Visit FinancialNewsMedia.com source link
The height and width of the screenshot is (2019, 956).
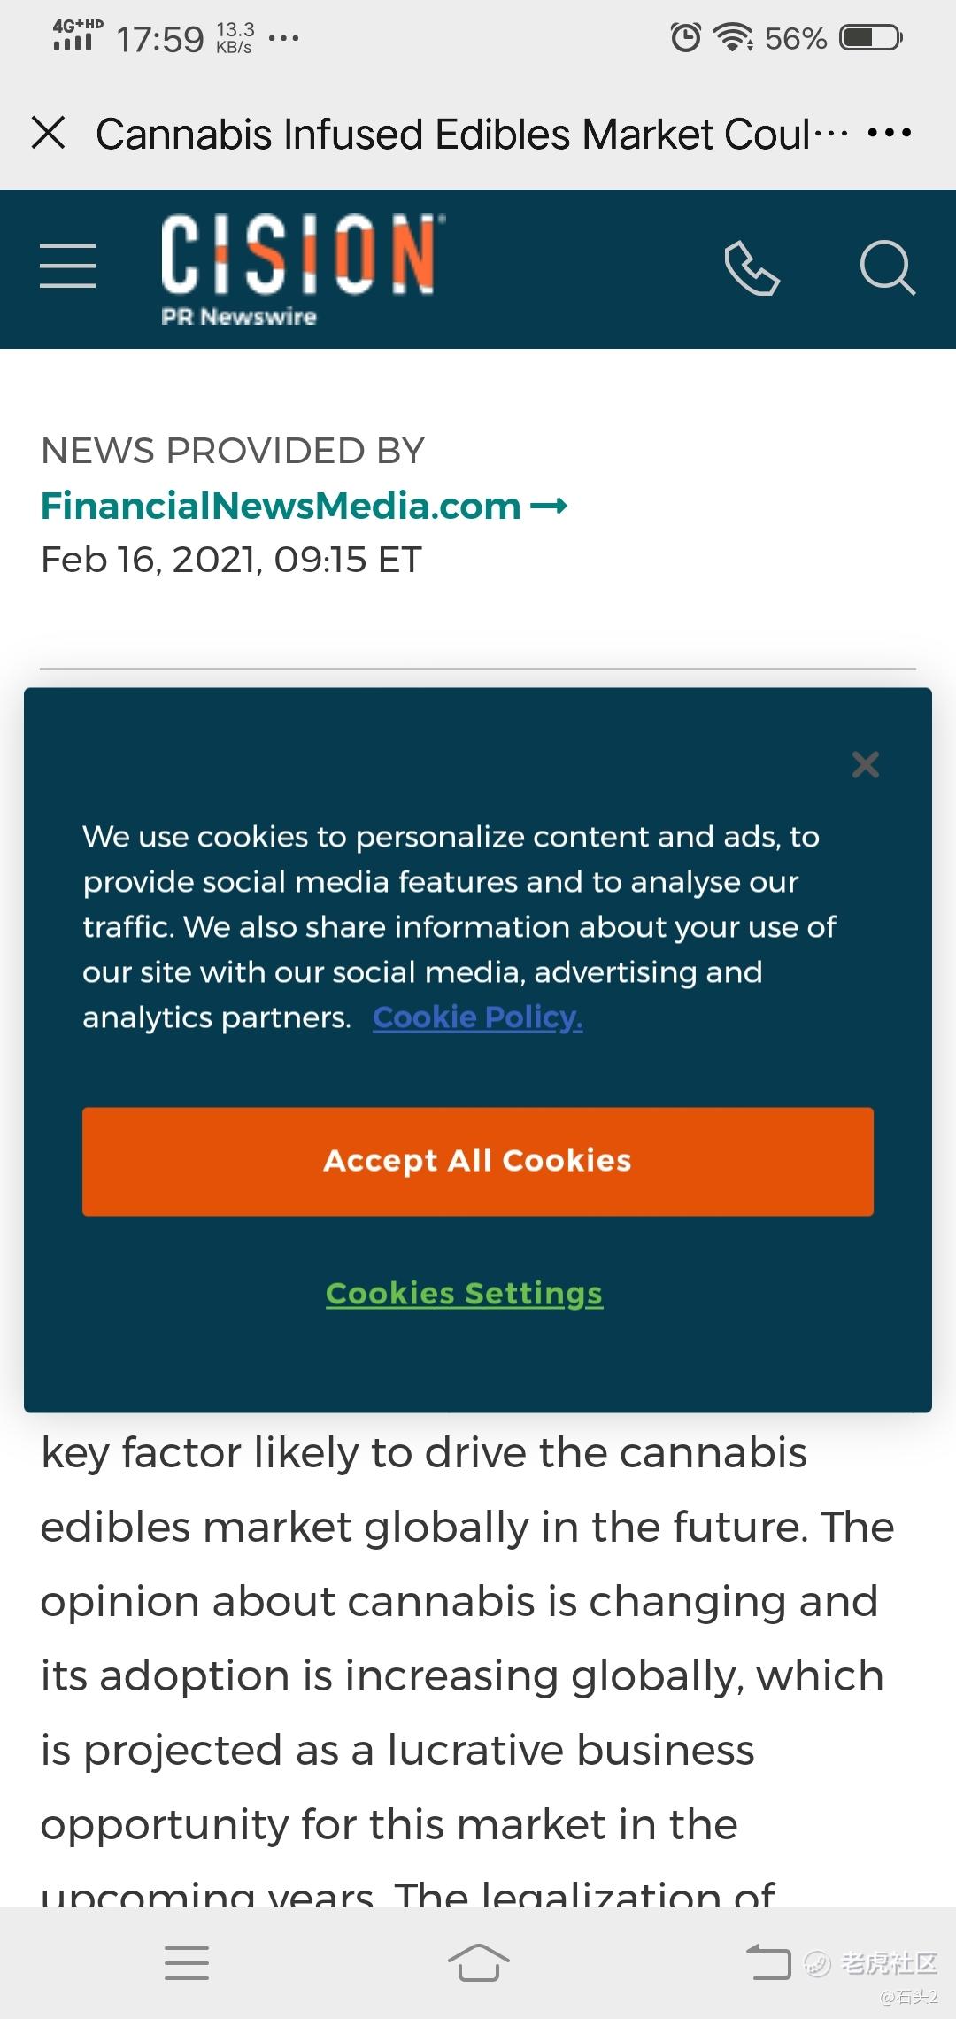click(x=281, y=506)
